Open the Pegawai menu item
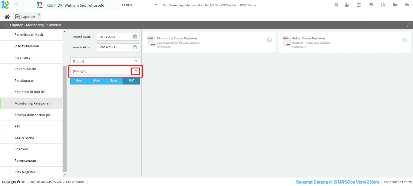The width and height of the screenshot is (413, 186). click(31, 149)
